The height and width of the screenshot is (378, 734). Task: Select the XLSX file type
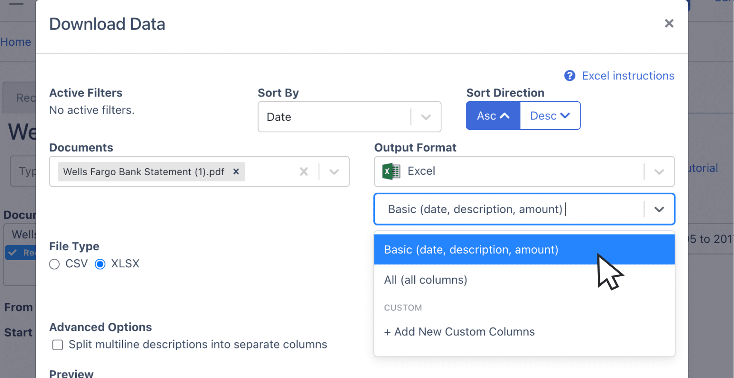pos(100,264)
